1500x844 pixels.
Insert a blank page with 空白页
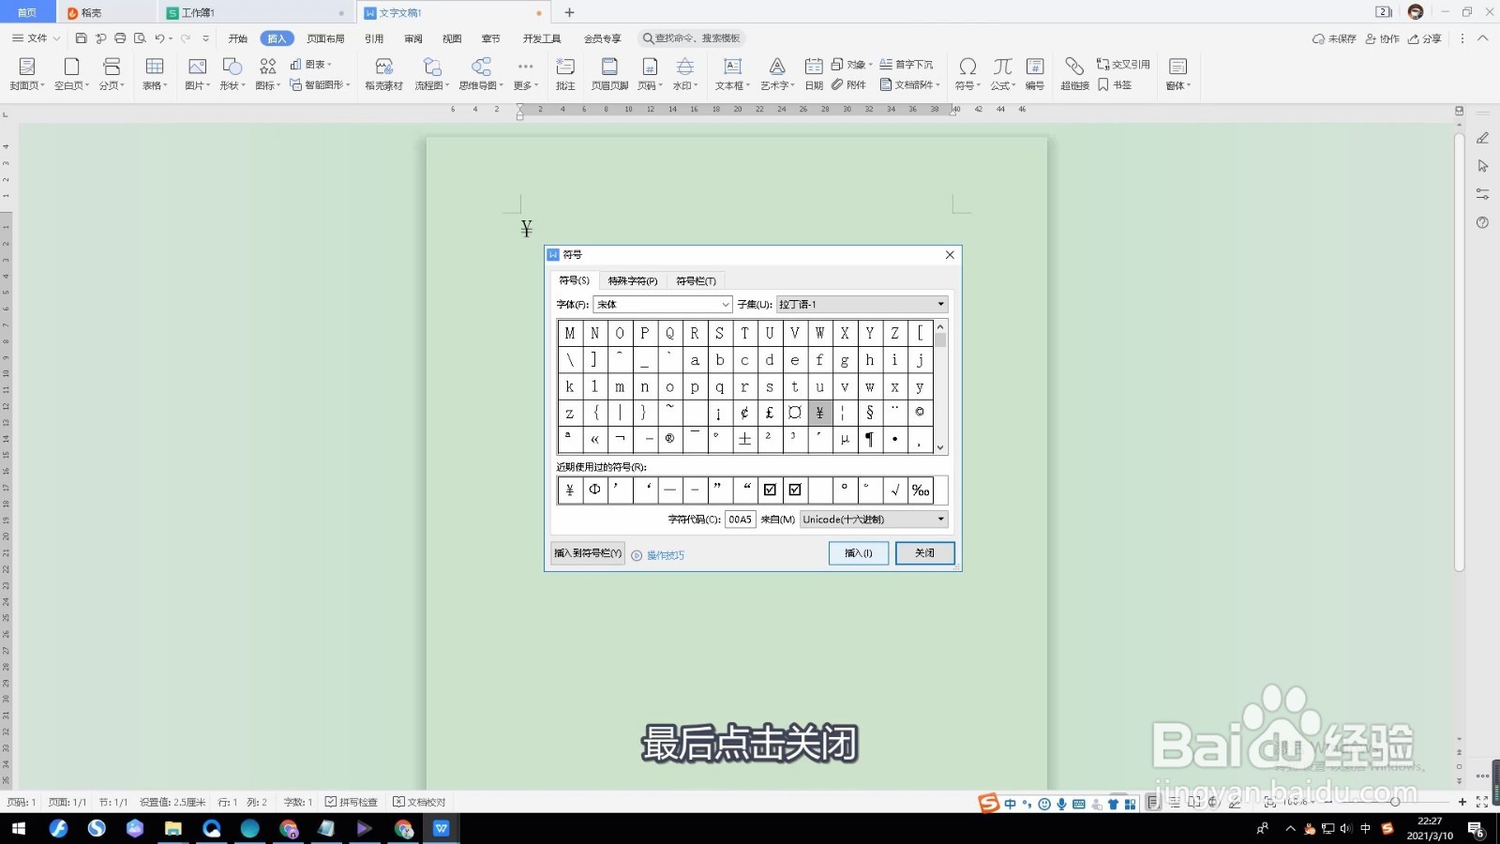click(x=71, y=73)
